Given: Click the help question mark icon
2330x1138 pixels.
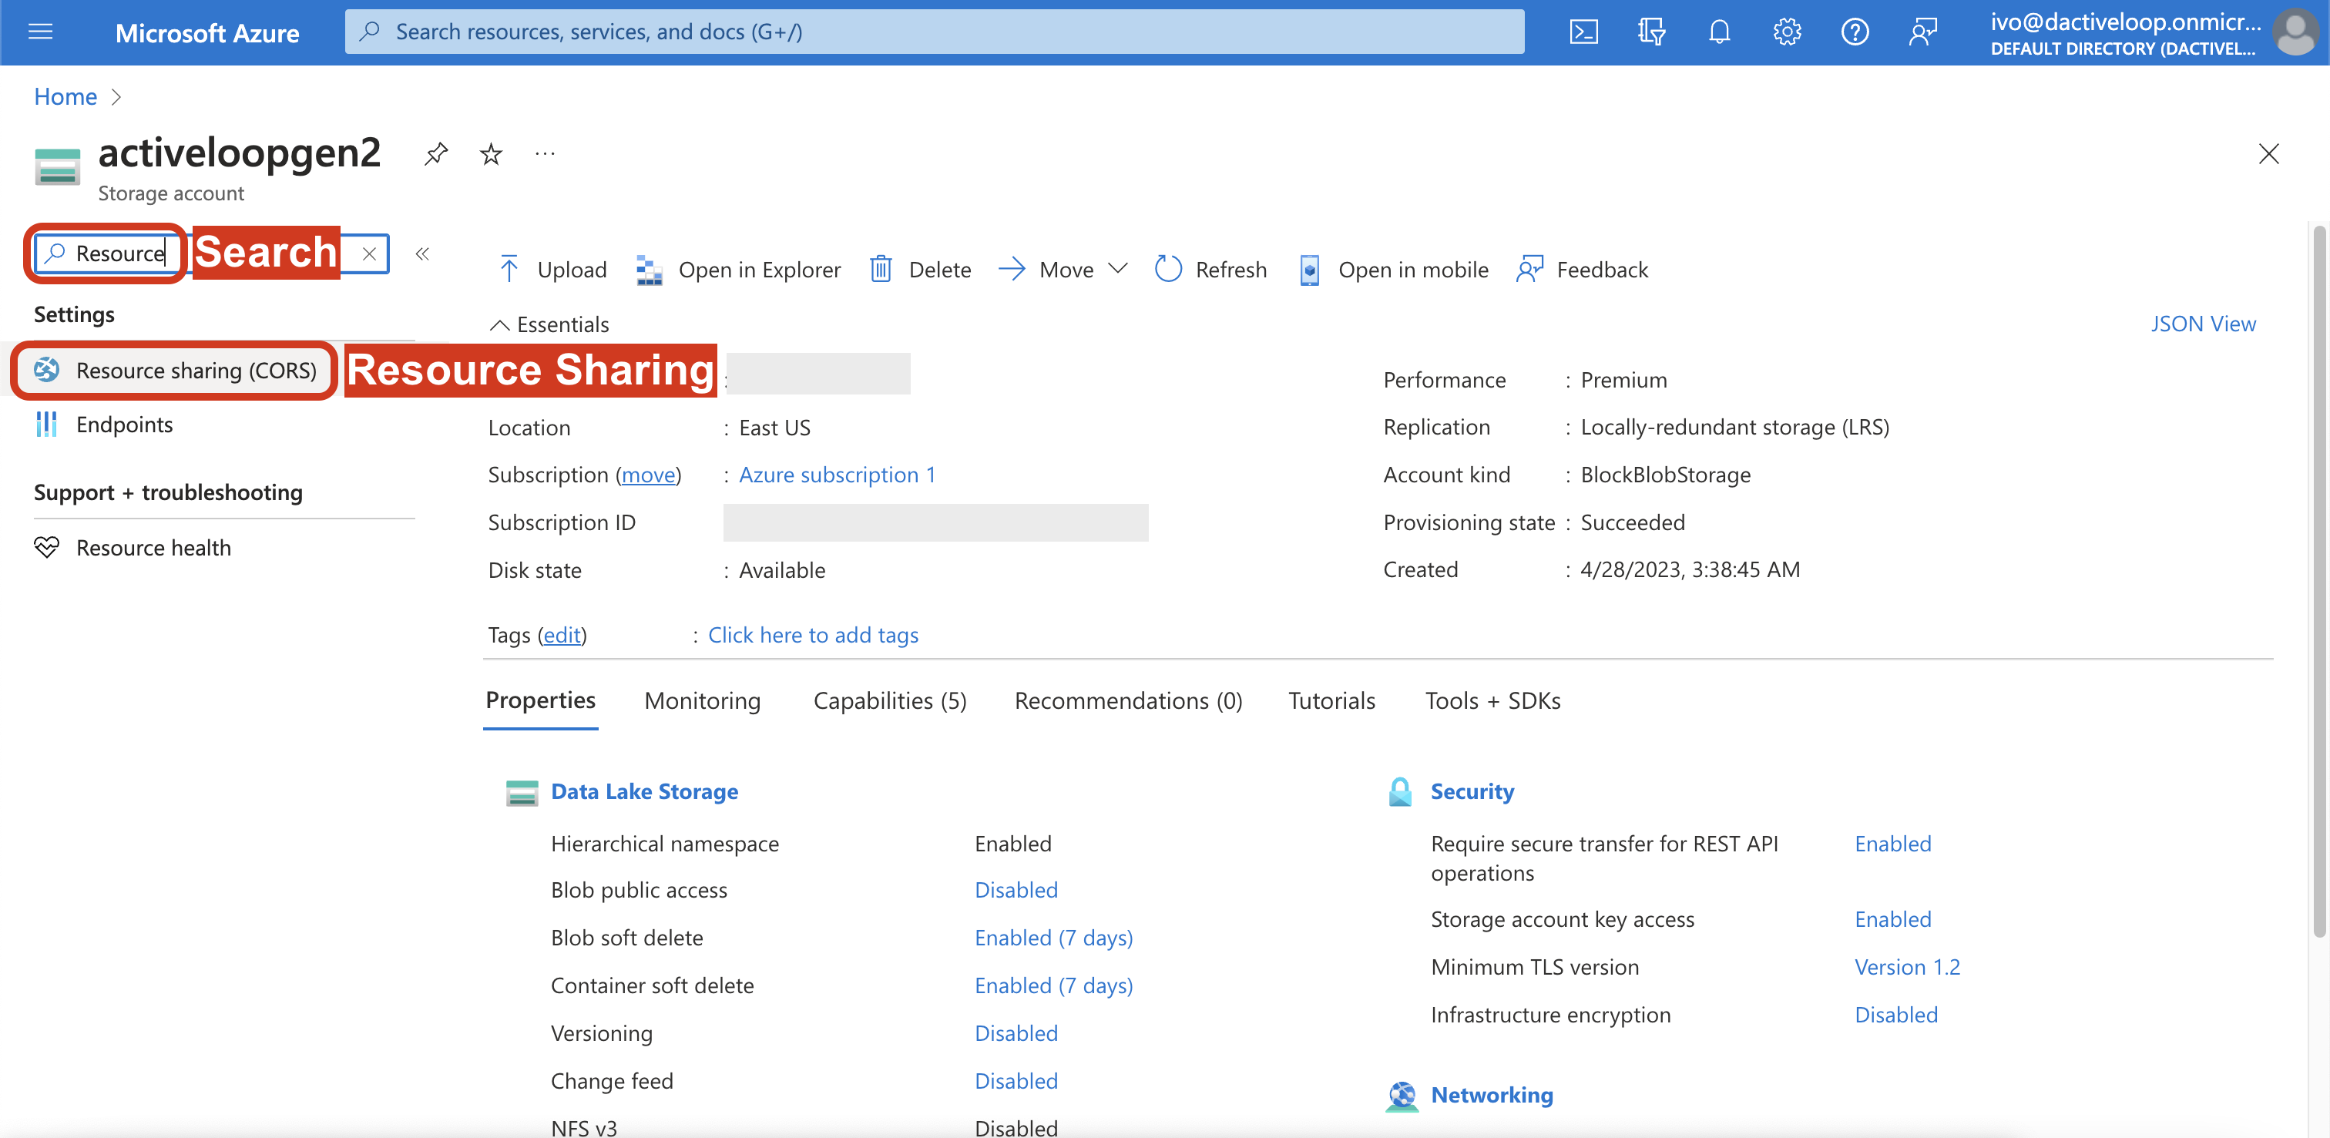Looking at the screenshot, I should pyautogui.click(x=1855, y=32).
